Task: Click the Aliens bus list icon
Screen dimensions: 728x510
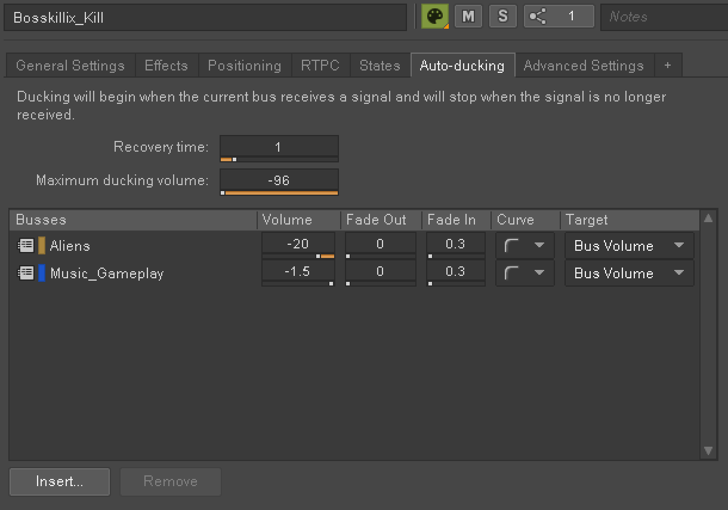Action: [25, 245]
